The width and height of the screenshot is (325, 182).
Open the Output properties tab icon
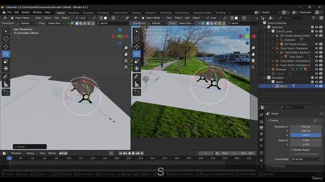262,128
